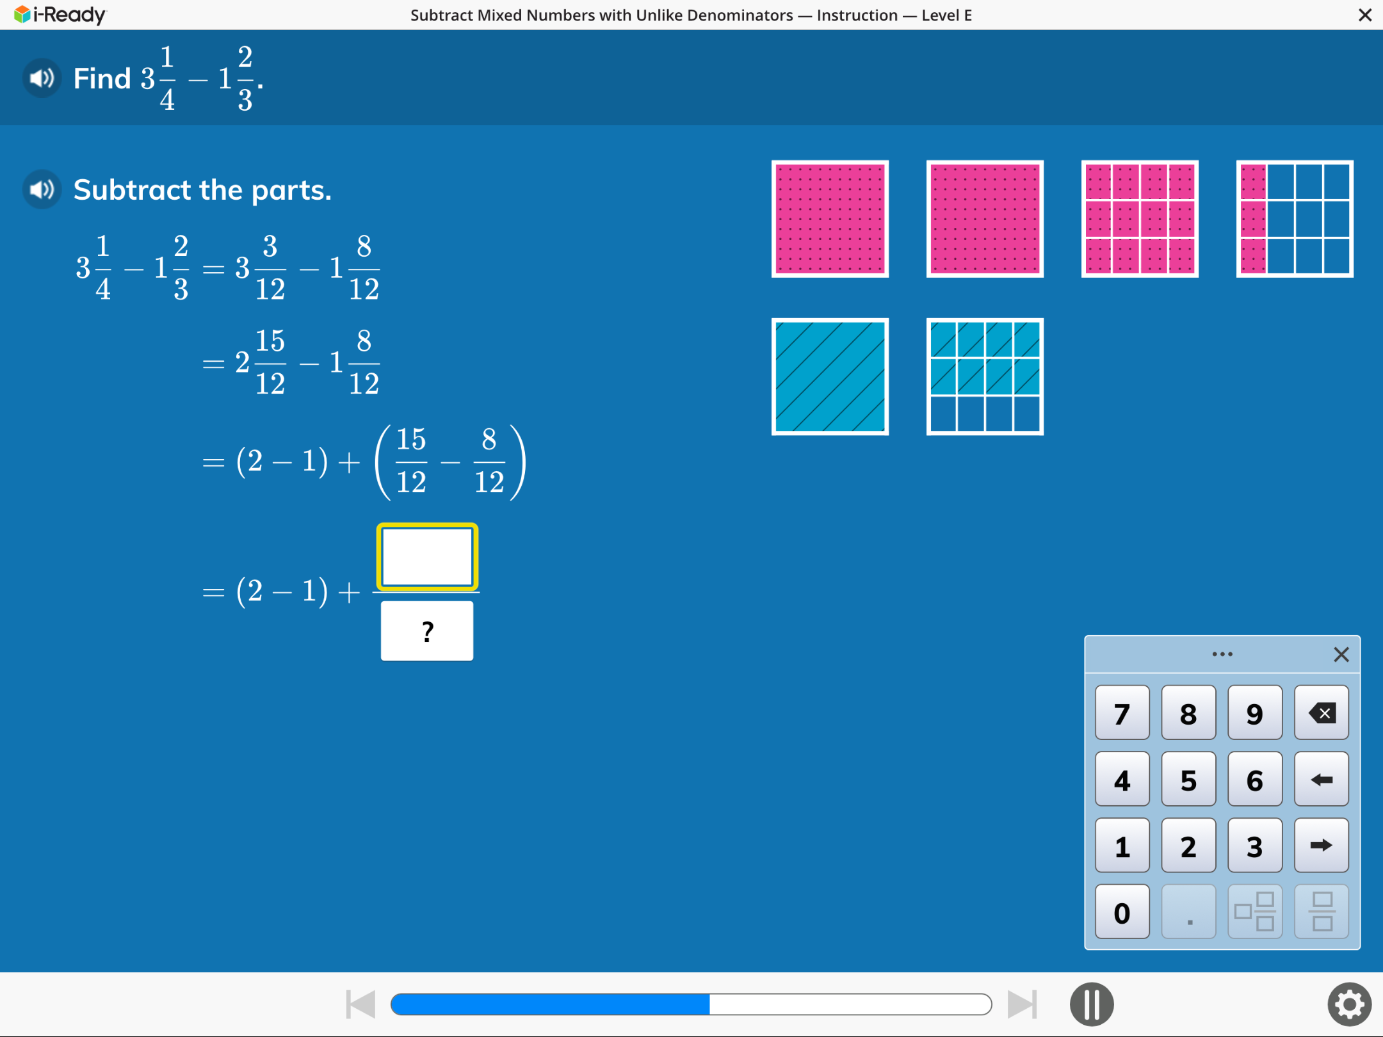Insert a mixed number template from keypad

click(x=1255, y=912)
